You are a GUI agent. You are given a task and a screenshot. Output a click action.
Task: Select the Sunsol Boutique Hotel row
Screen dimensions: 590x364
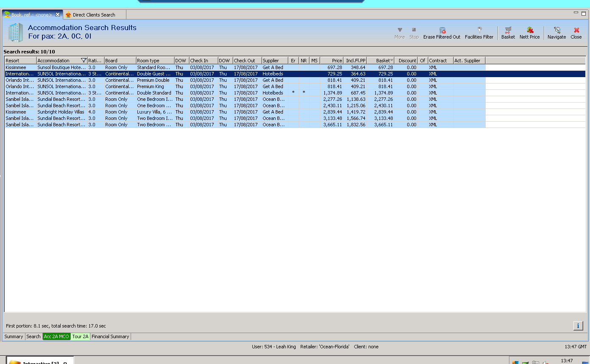pyautogui.click(x=61, y=67)
